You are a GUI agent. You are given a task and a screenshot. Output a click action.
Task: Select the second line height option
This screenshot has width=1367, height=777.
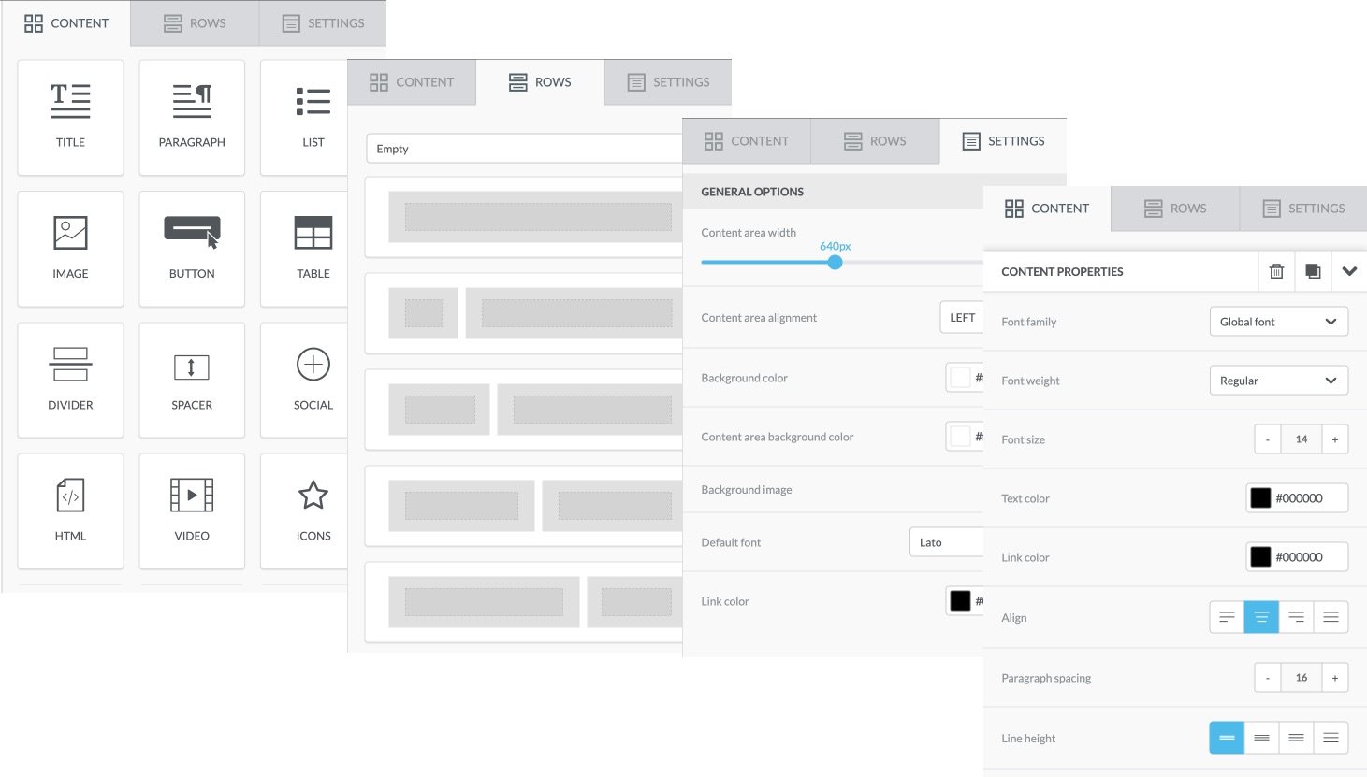tap(1261, 738)
